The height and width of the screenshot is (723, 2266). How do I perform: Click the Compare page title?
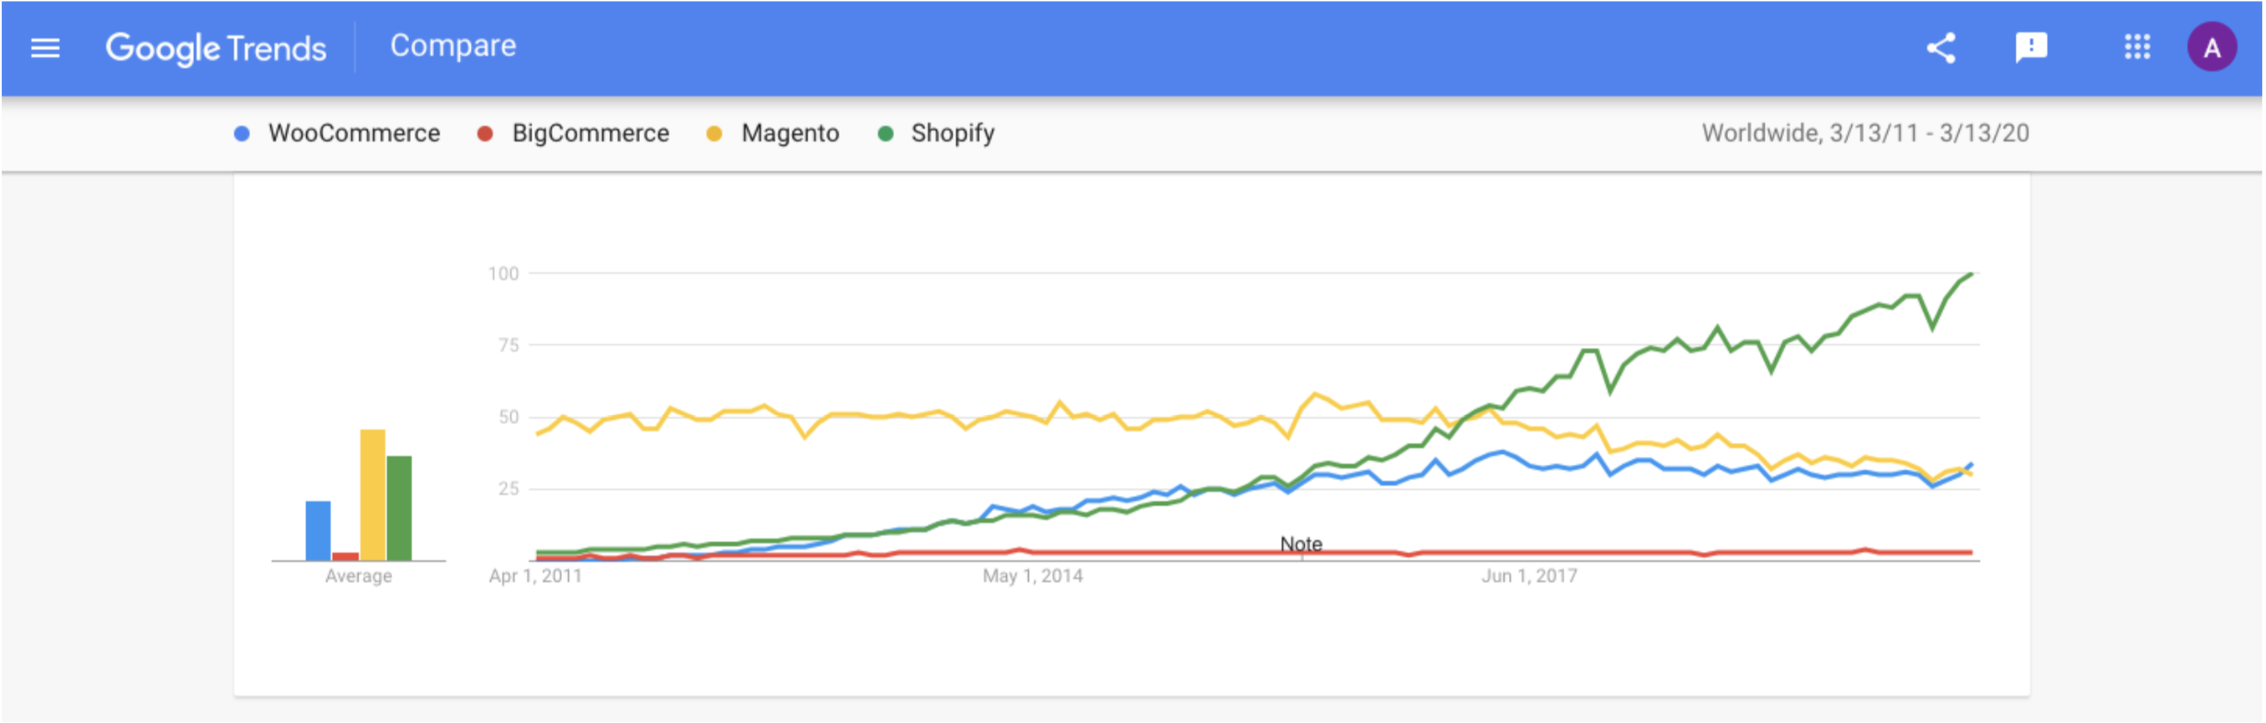pos(453,46)
